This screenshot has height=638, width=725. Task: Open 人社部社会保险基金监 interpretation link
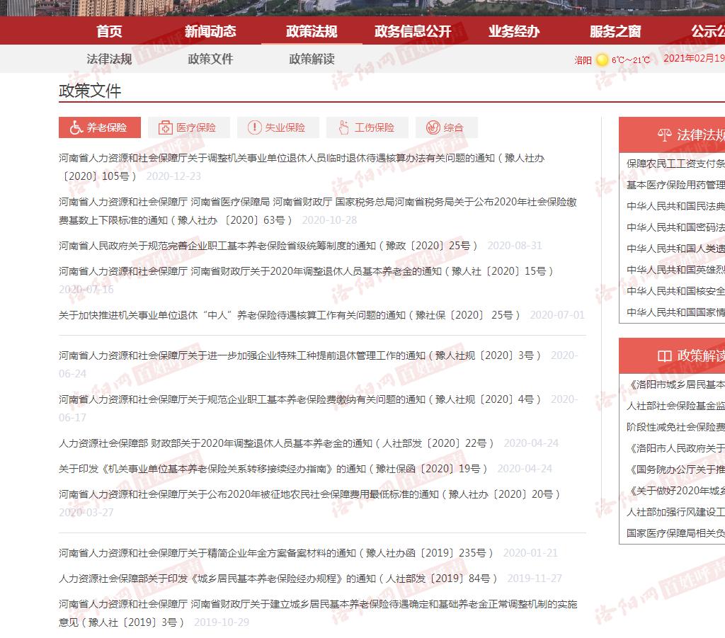tap(675, 406)
